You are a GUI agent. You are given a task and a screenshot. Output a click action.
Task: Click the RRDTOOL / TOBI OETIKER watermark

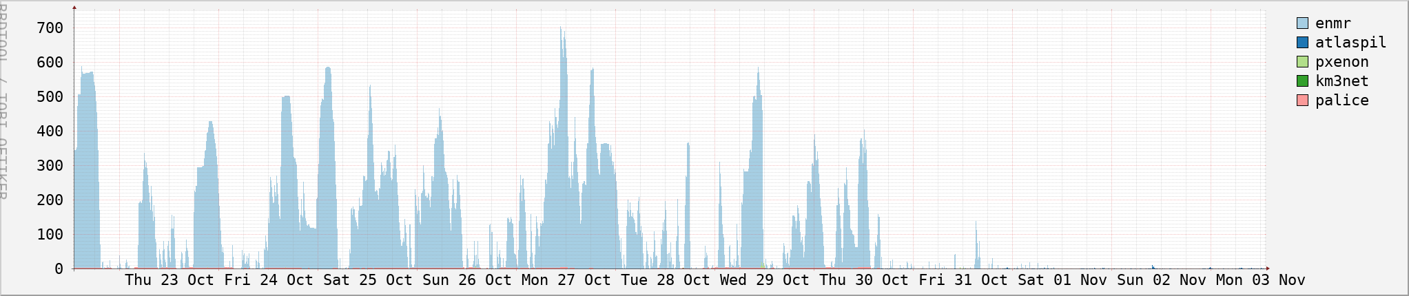pos(3,100)
